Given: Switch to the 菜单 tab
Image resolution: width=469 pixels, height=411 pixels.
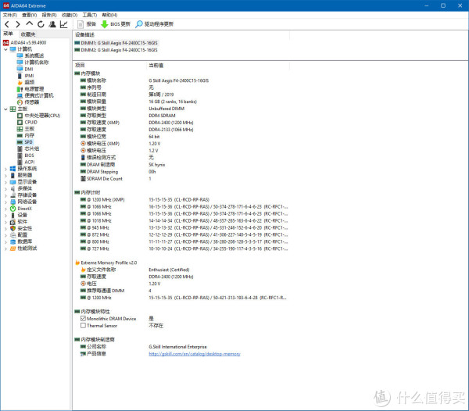Looking at the screenshot, I should click(x=9, y=34).
